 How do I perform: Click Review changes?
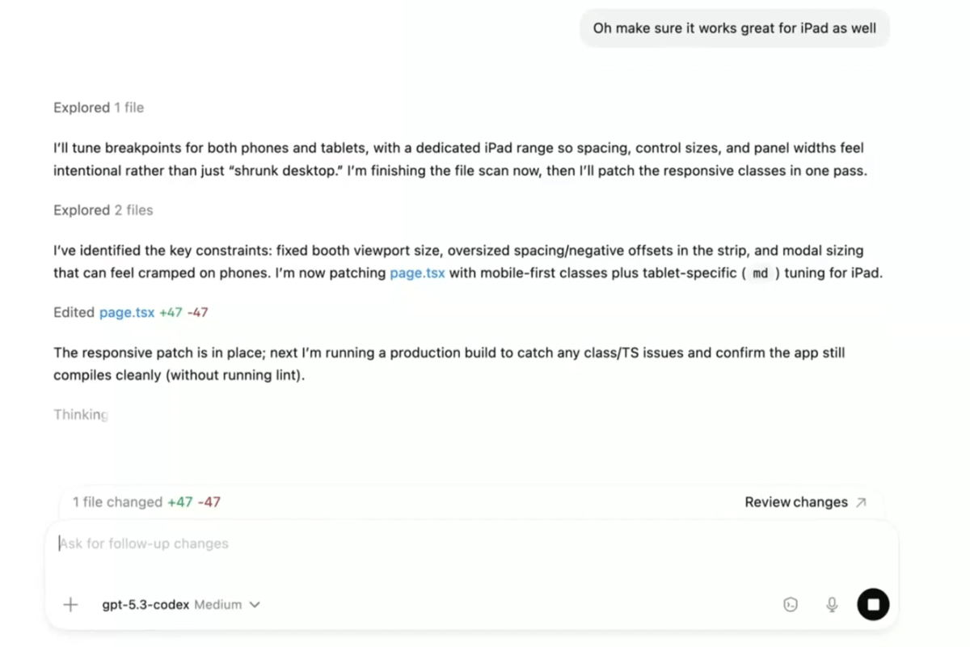pos(796,501)
